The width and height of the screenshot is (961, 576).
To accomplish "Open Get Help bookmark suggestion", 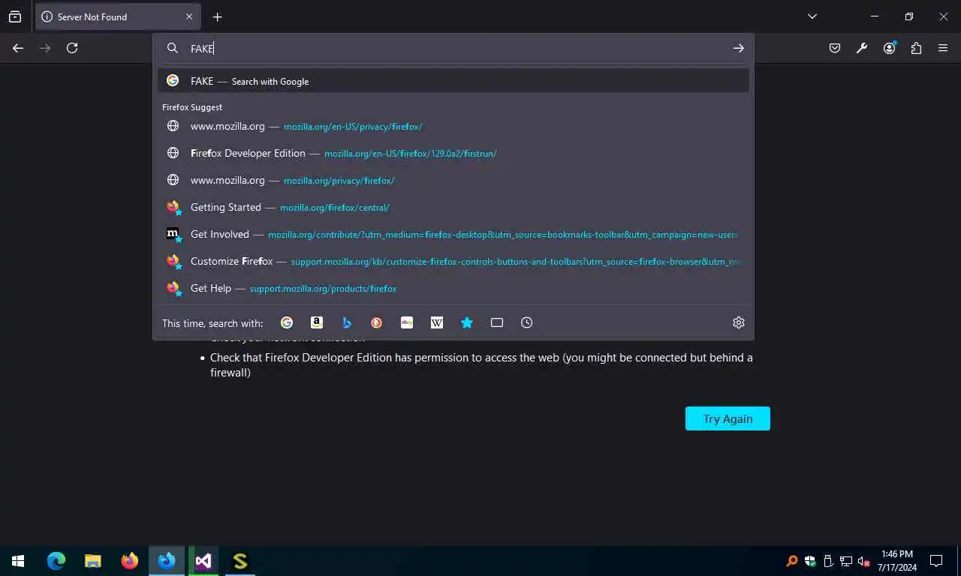I will [x=453, y=288].
